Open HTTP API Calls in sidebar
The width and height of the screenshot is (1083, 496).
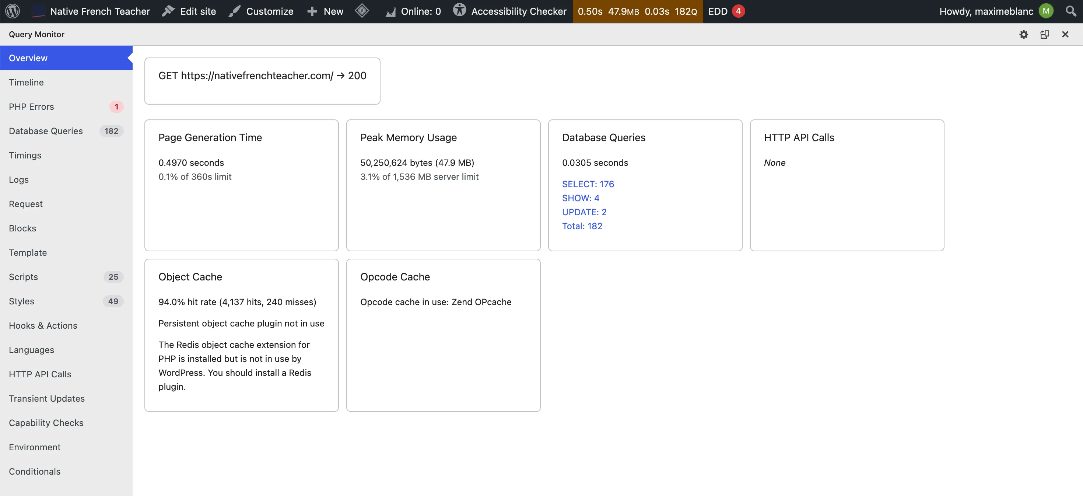click(66, 374)
